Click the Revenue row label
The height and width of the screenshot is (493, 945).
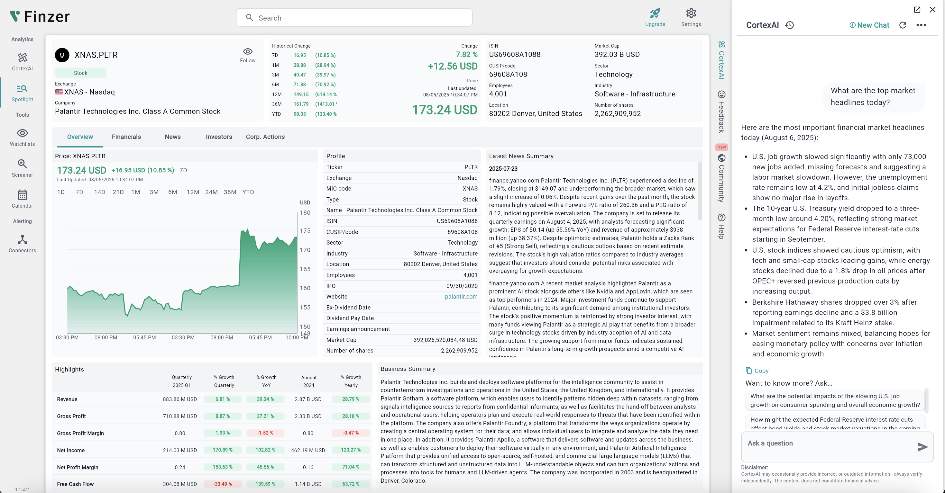pos(67,399)
